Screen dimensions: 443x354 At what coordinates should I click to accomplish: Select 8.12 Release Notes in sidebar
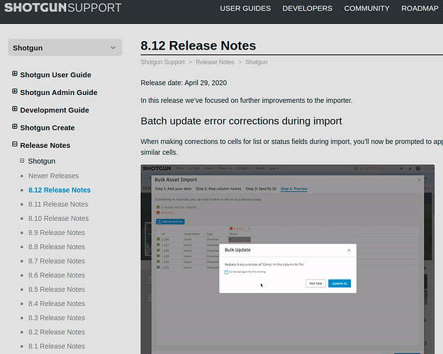(x=60, y=190)
